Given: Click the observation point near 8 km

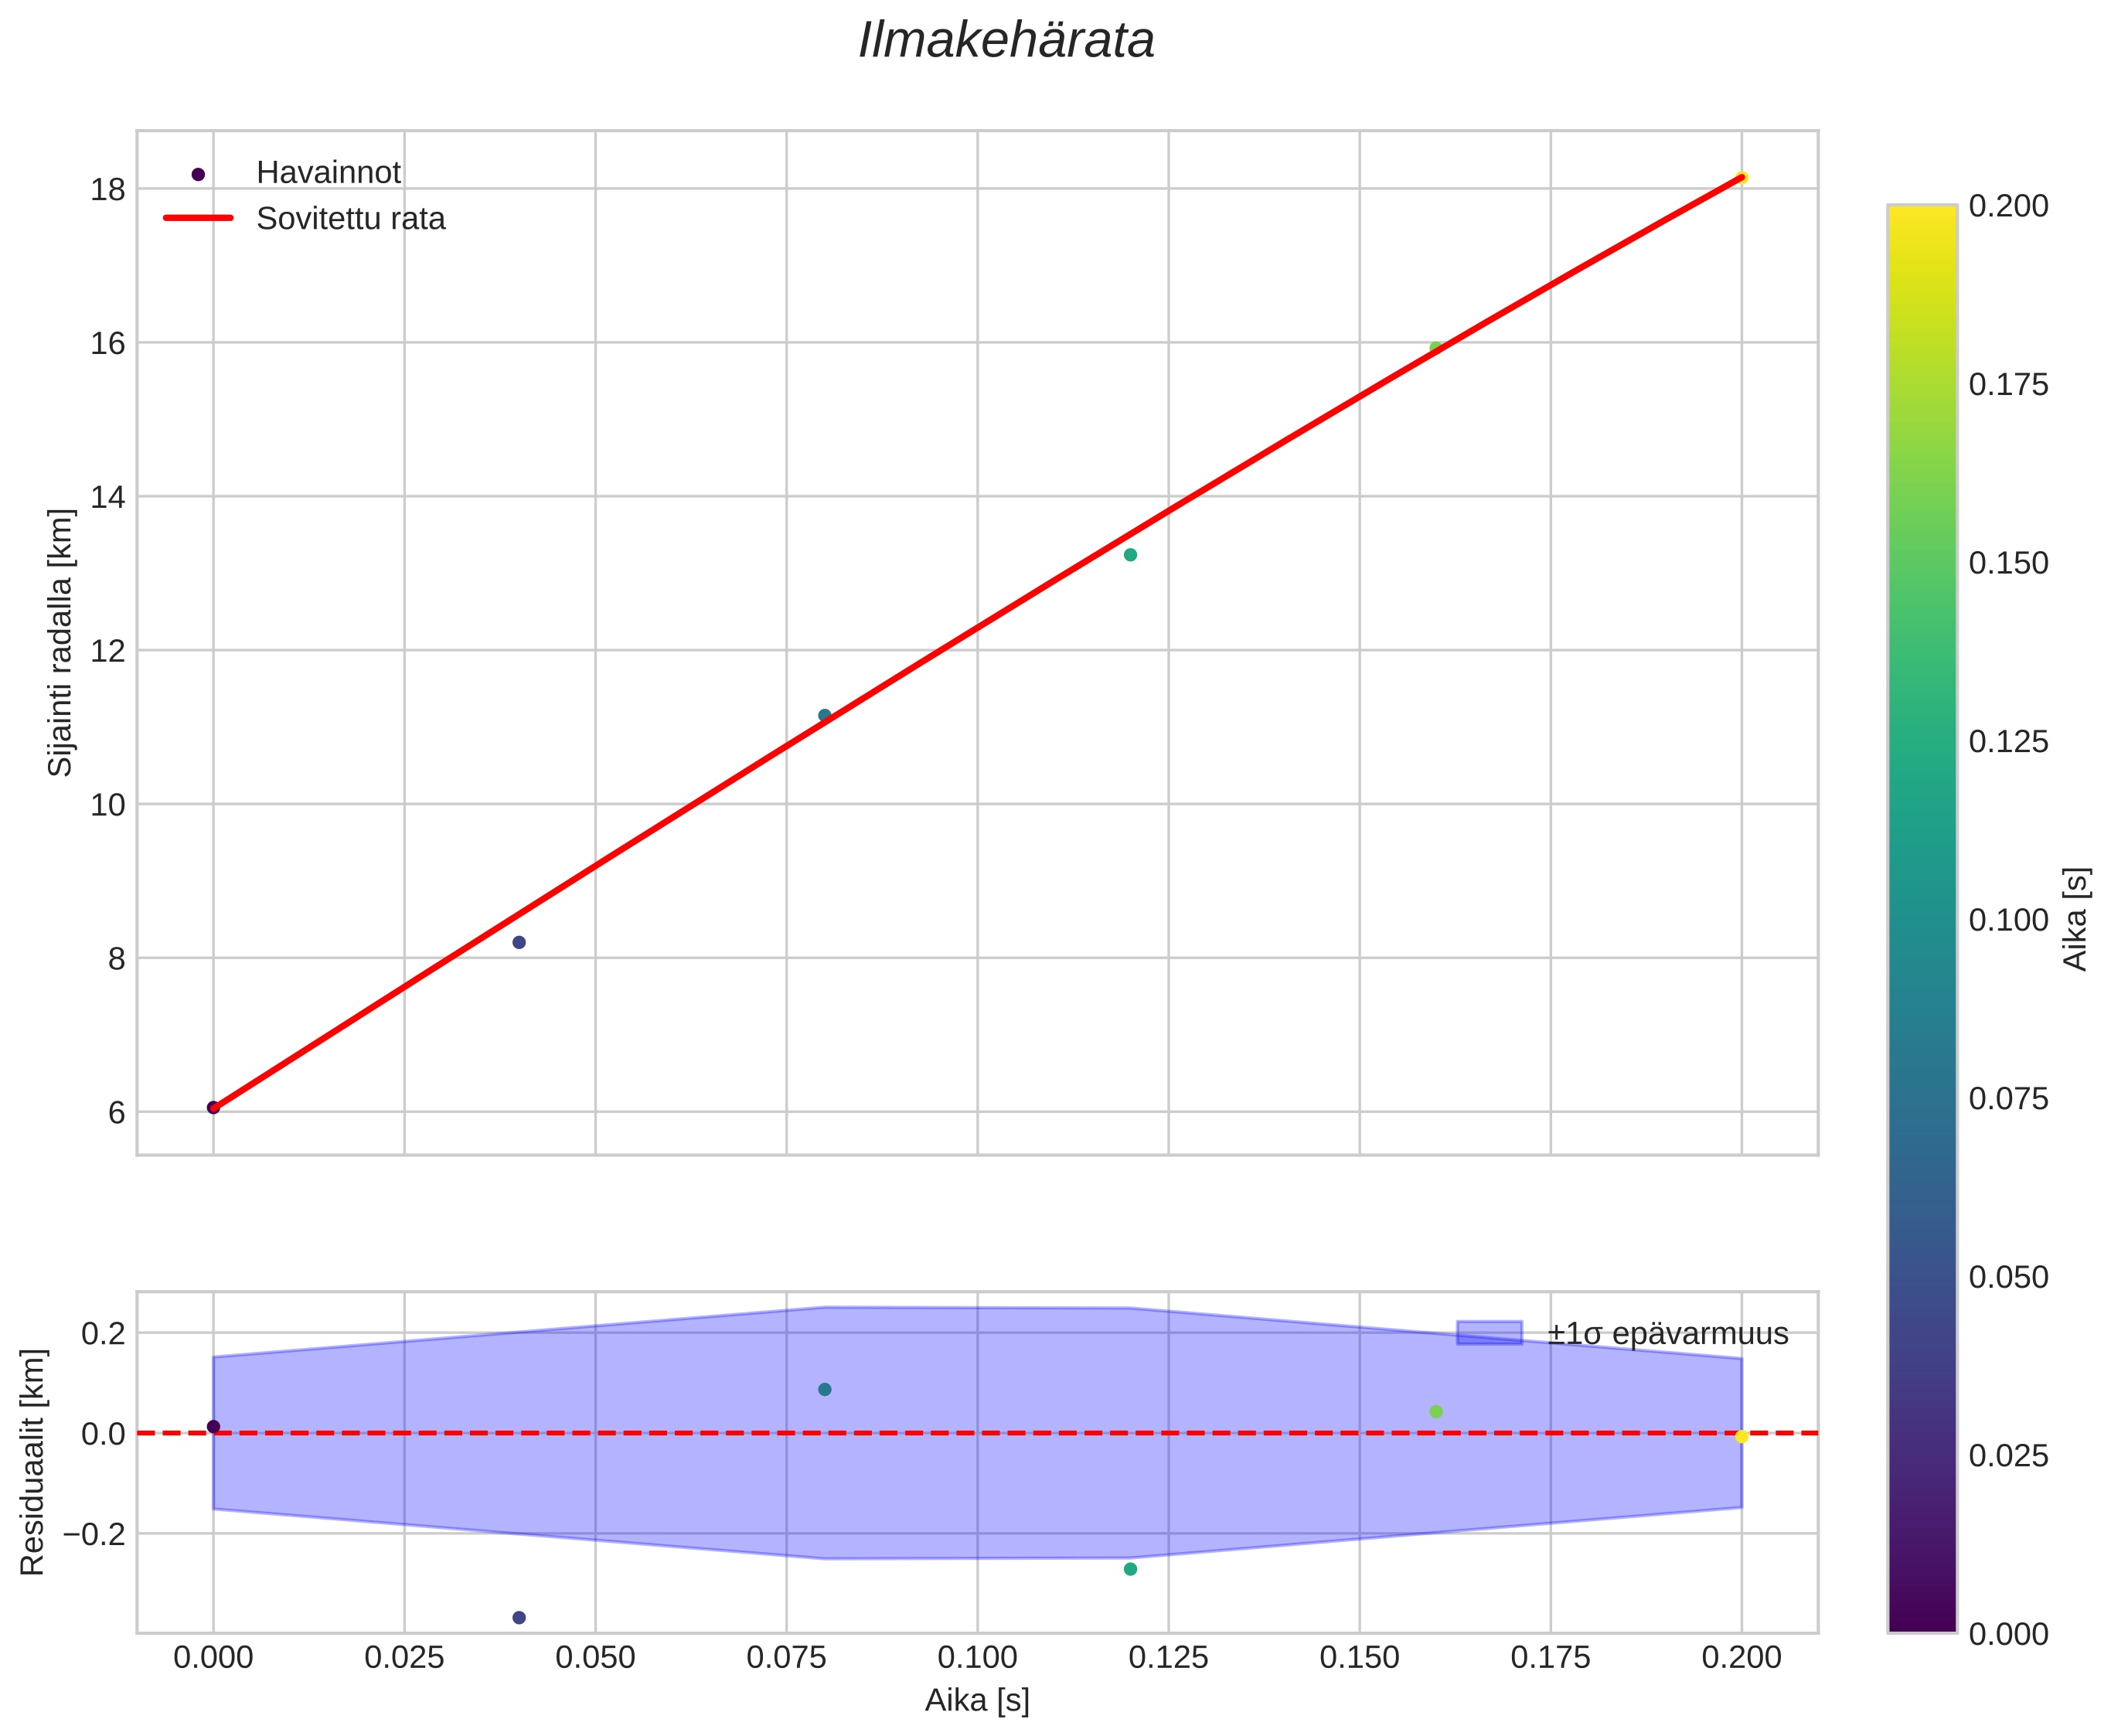Looking at the screenshot, I should point(519,942).
